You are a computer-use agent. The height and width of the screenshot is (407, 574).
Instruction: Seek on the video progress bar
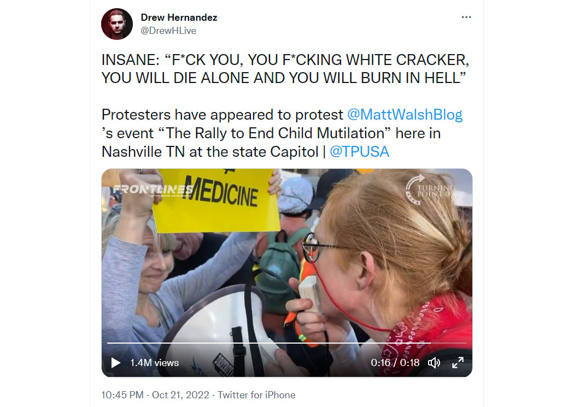point(286,343)
